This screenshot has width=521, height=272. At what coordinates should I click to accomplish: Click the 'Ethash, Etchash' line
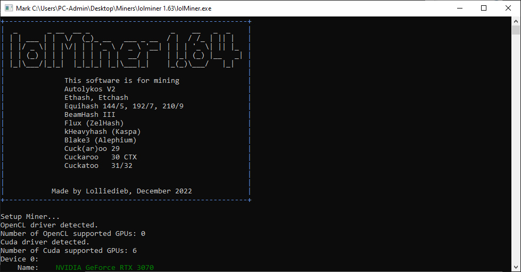96,98
